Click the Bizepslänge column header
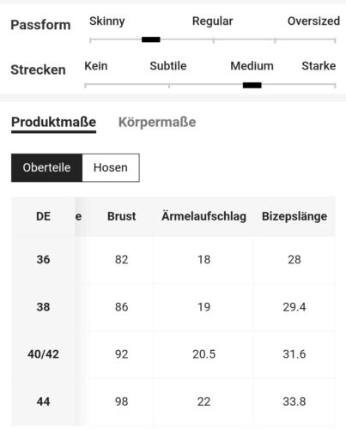 (x=294, y=216)
